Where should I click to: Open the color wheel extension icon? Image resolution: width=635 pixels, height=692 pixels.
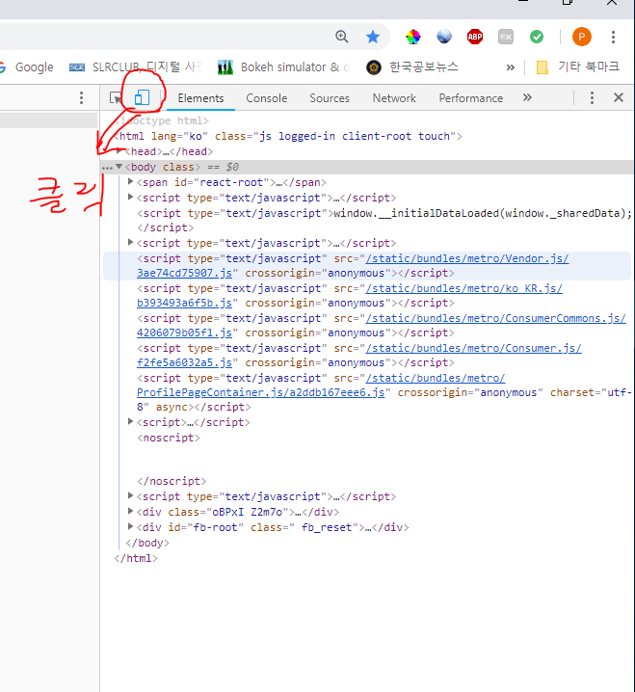click(x=413, y=37)
